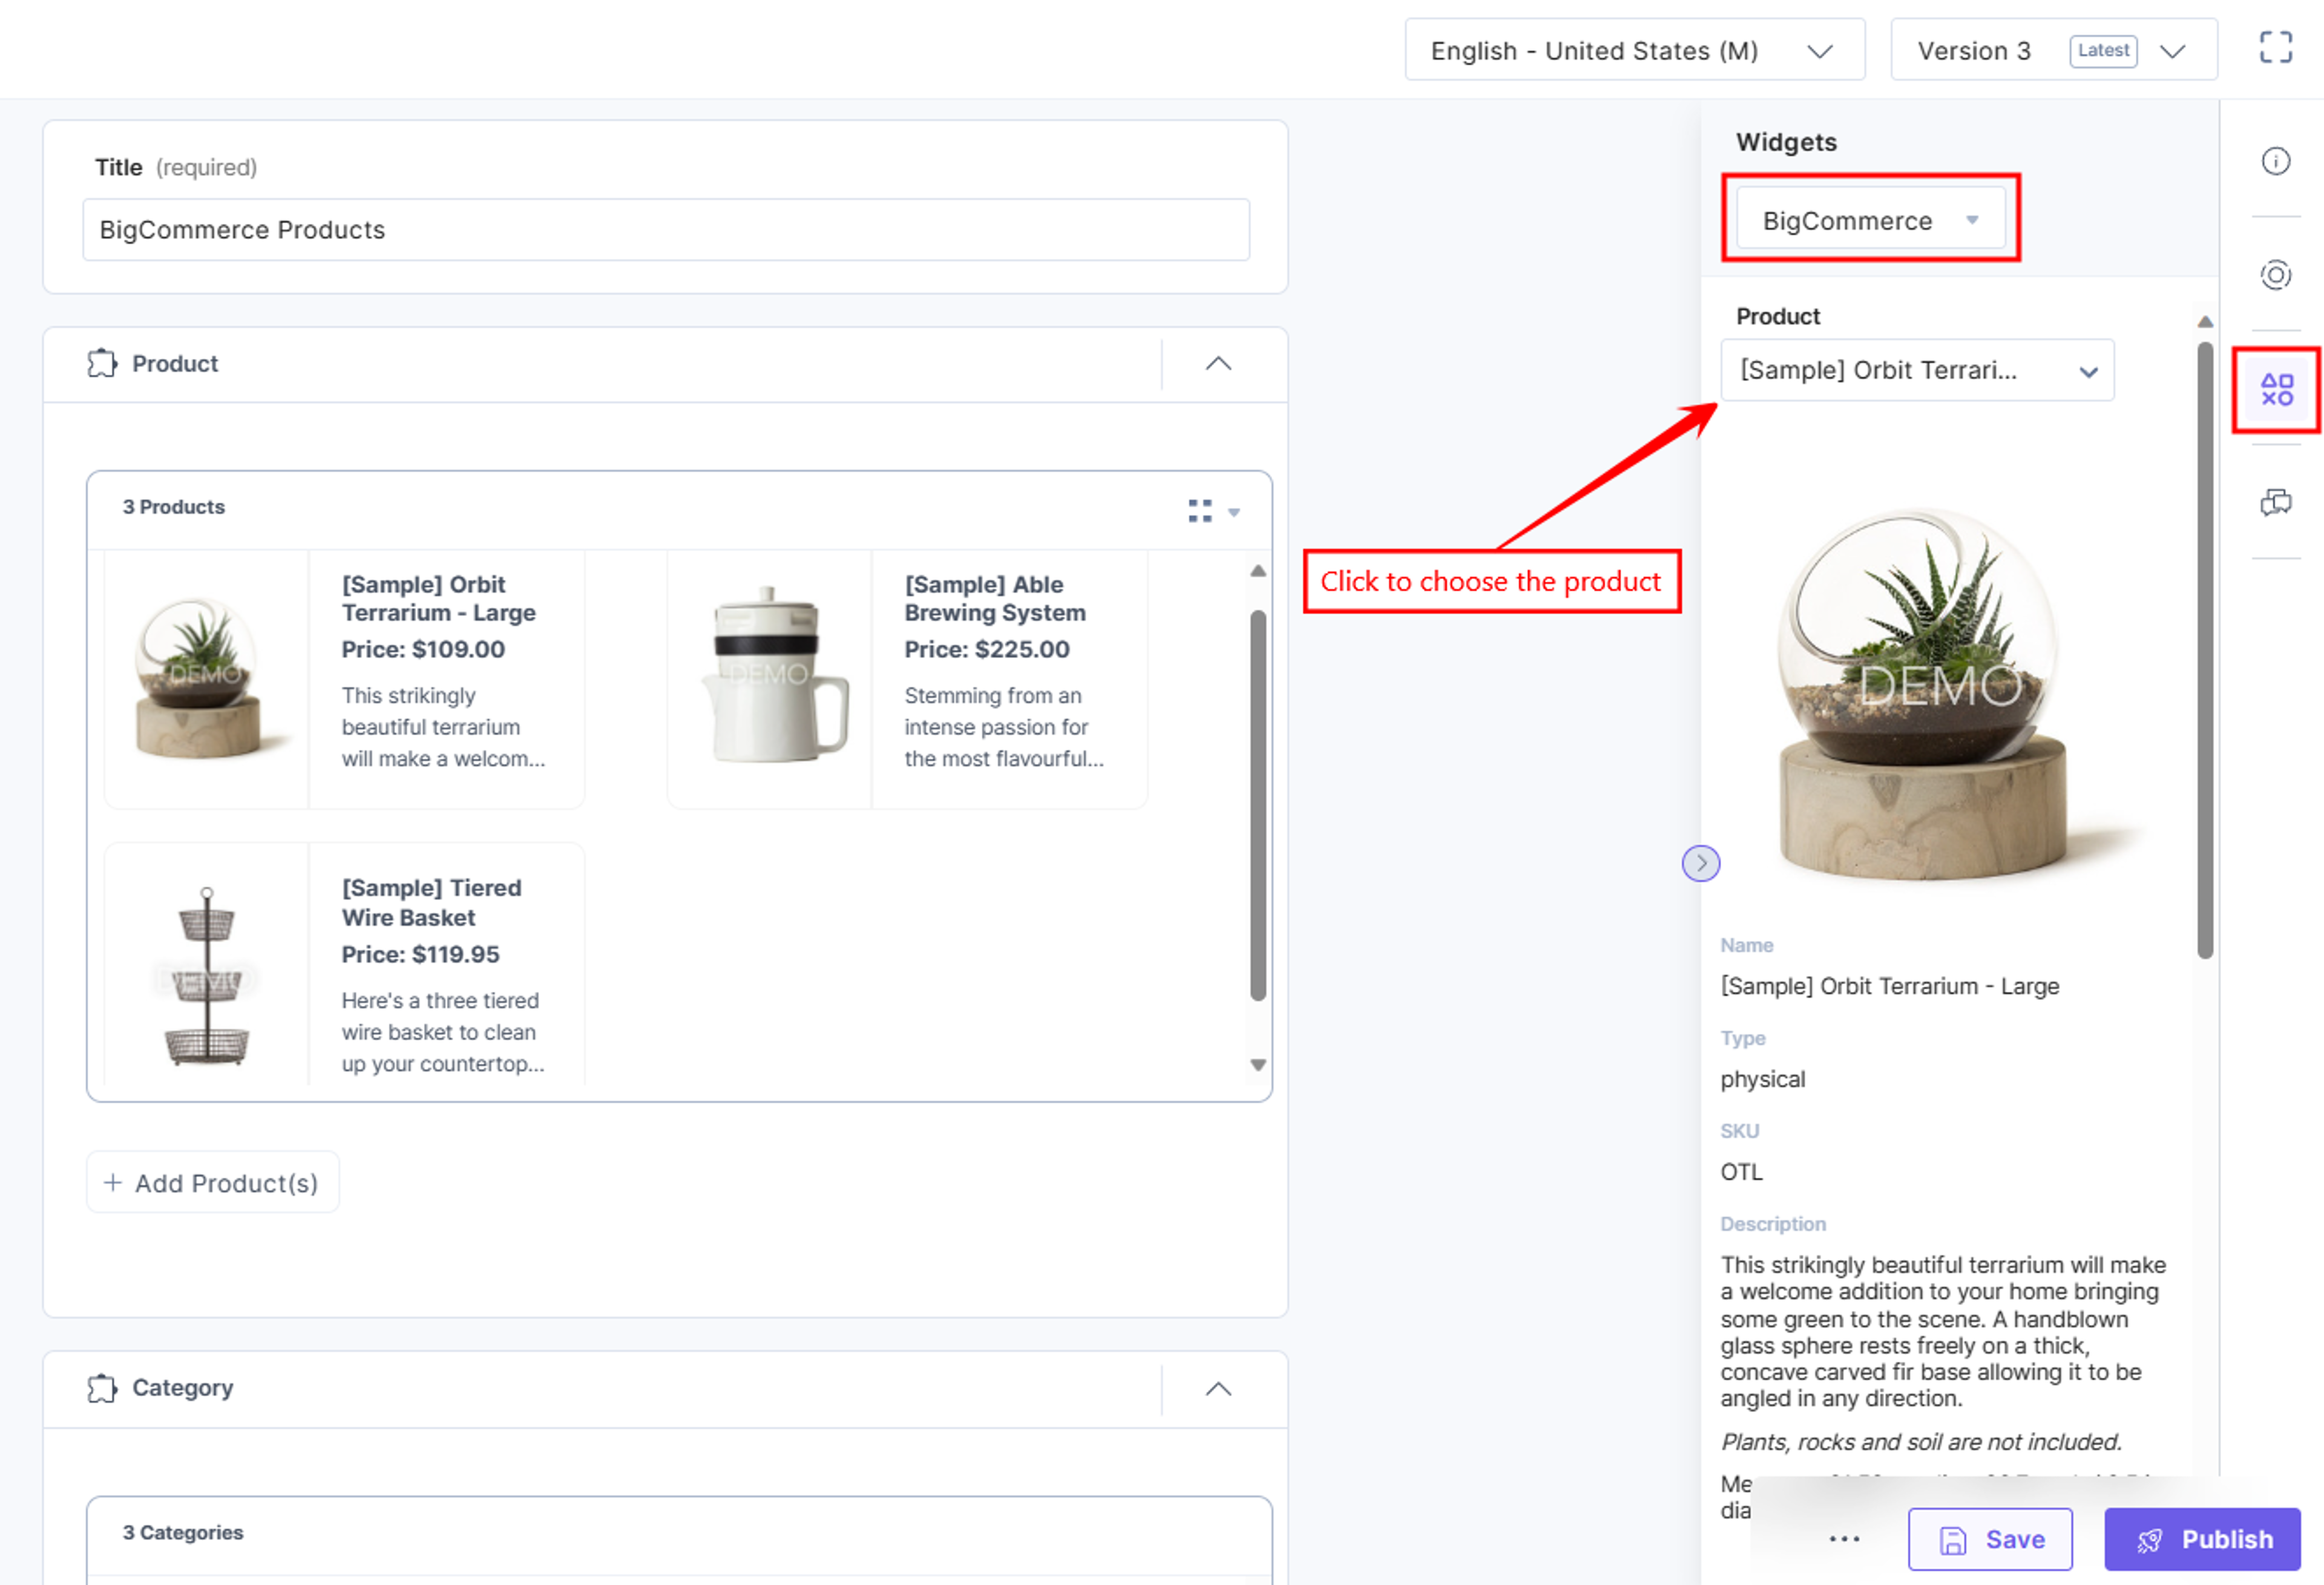Click the Title input field

[666, 230]
